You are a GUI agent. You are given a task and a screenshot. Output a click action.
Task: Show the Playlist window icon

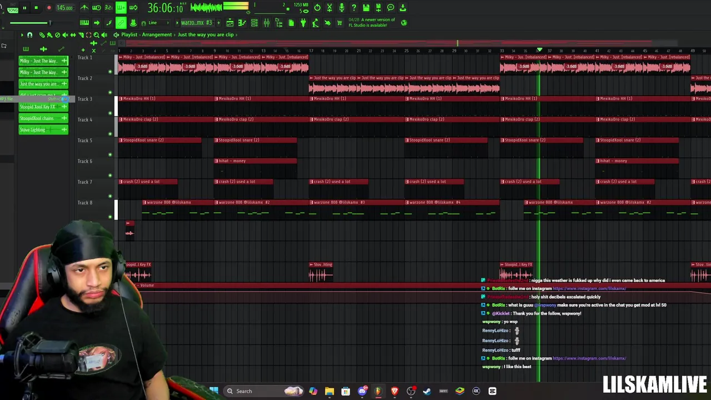(230, 23)
